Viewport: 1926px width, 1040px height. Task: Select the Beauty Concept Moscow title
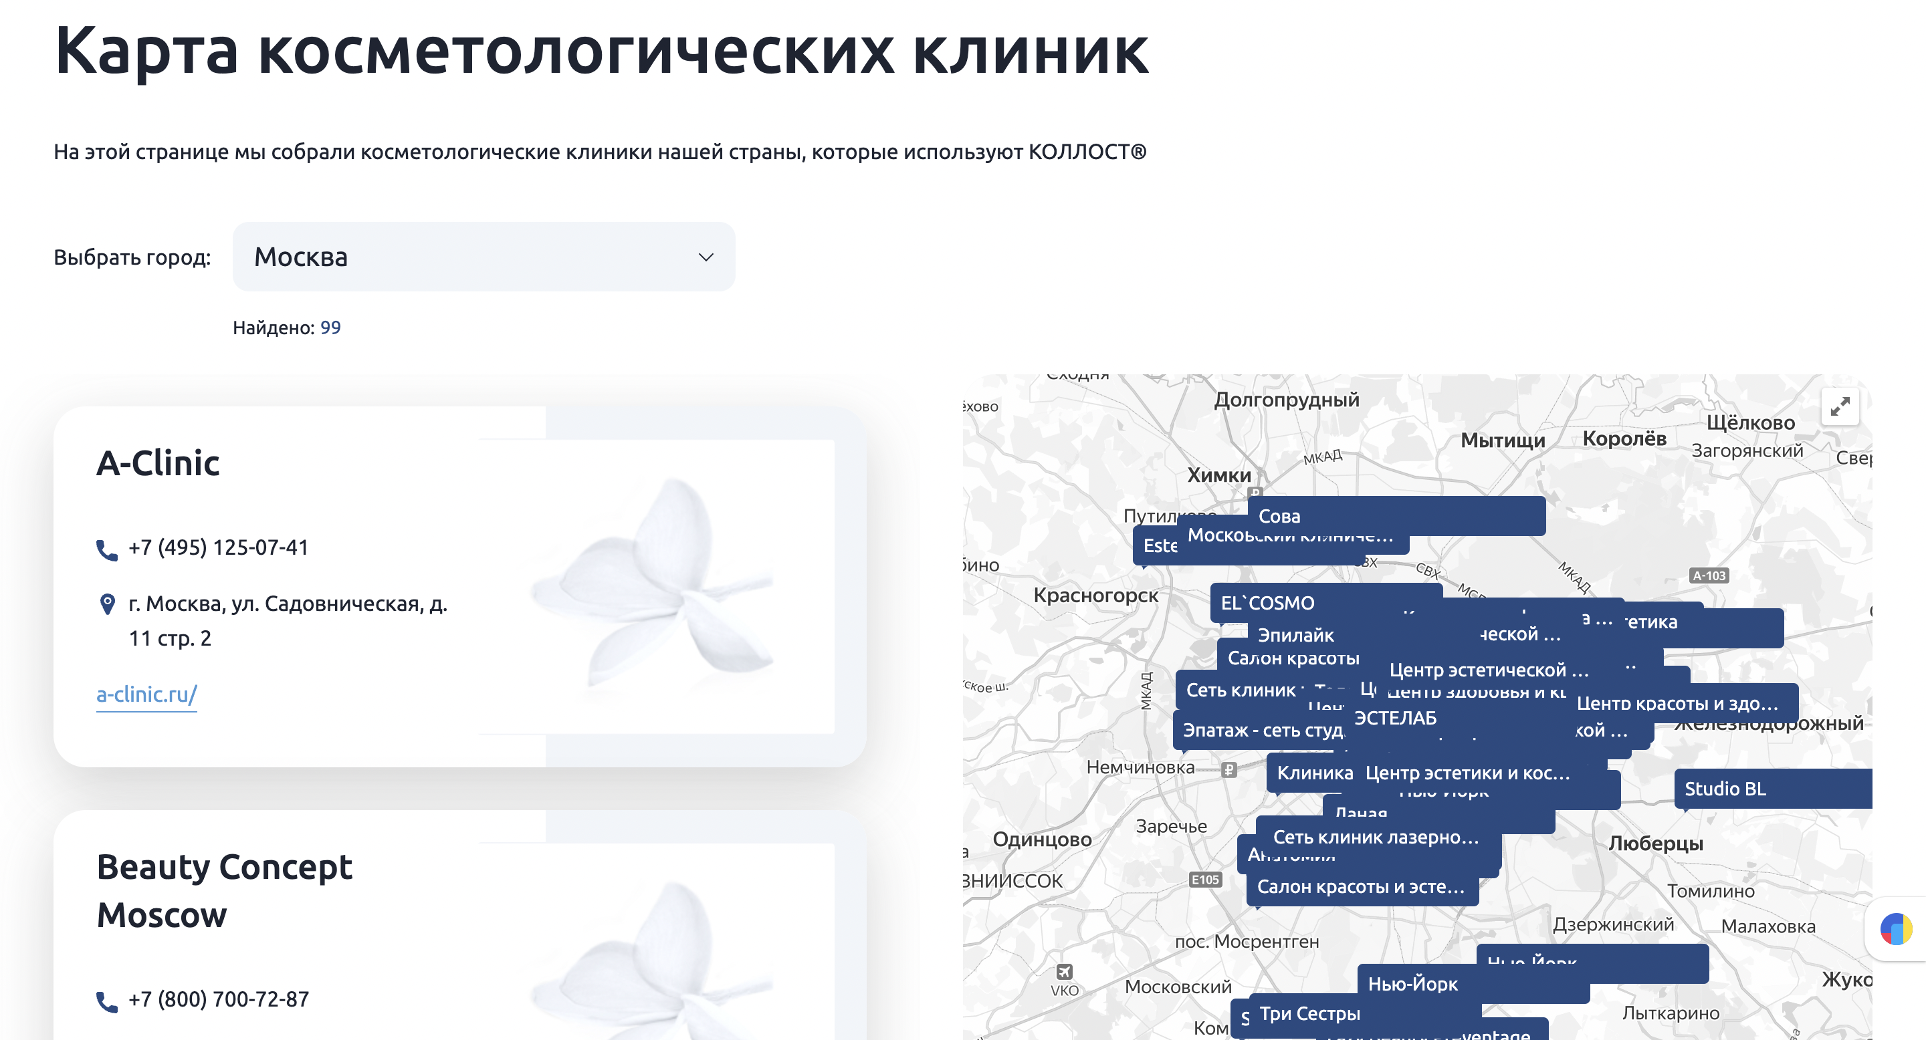[x=224, y=890]
